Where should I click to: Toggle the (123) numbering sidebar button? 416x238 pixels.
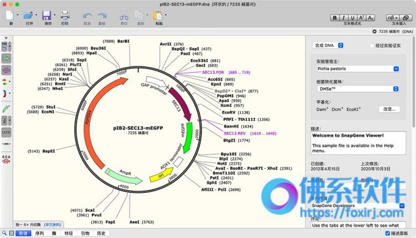pyautogui.click(x=6, y=132)
